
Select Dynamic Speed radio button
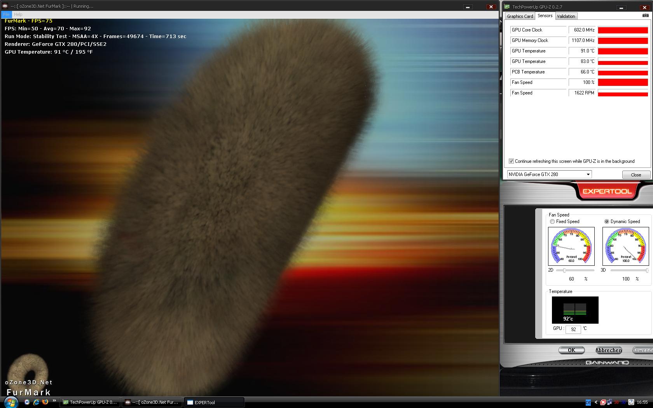(607, 221)
